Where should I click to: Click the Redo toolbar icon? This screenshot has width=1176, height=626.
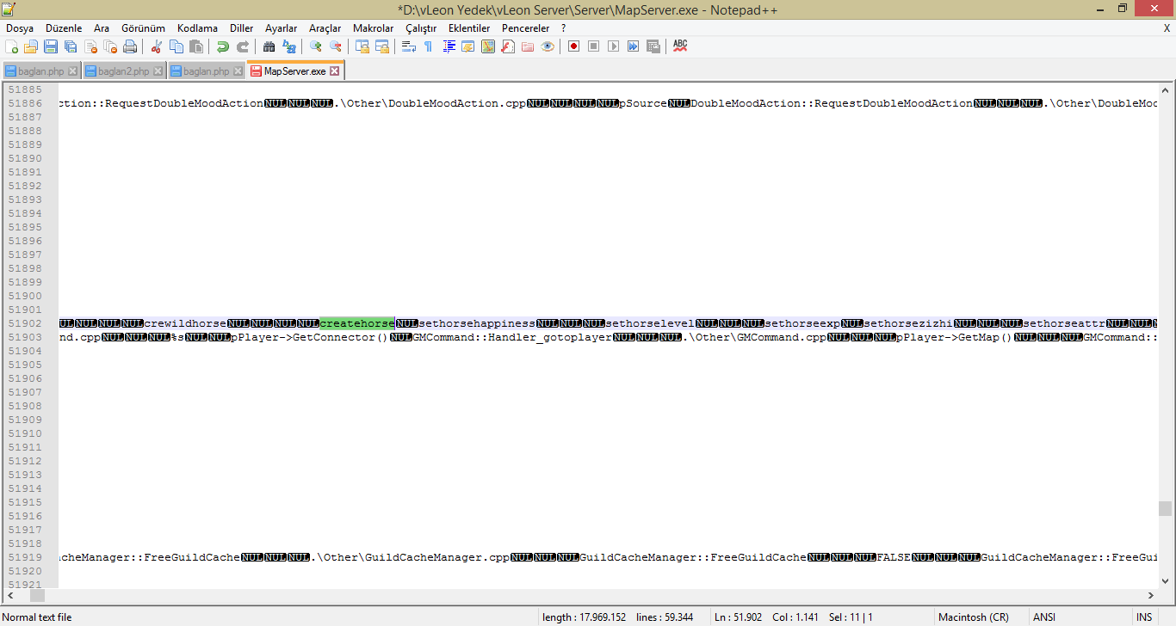[x=243, y=46]
